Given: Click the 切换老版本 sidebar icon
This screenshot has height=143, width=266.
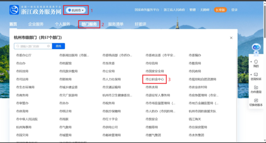Looking at the screenshot, I should pyautogui.click(x=256, y=101).
